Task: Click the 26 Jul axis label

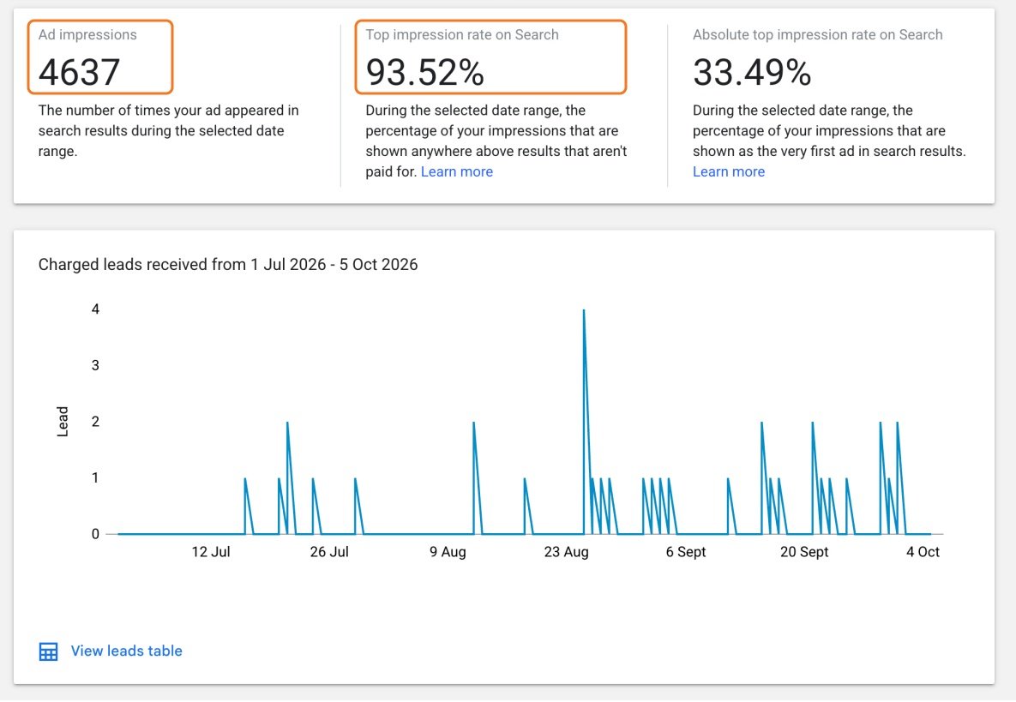Action: click(x=329, y=552)
